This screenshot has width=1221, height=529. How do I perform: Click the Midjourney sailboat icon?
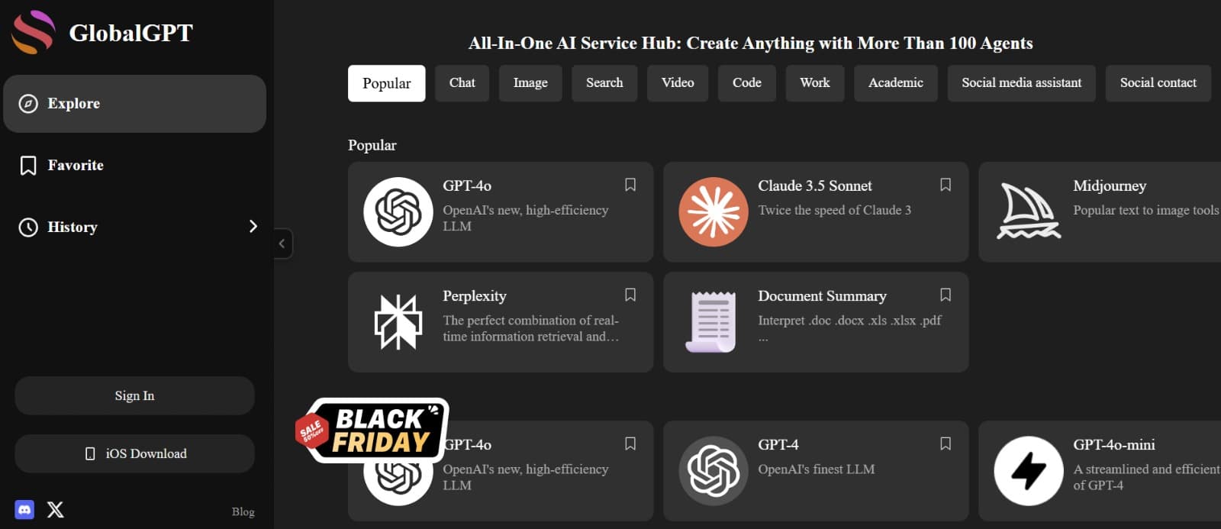(x=1029, y=211)
